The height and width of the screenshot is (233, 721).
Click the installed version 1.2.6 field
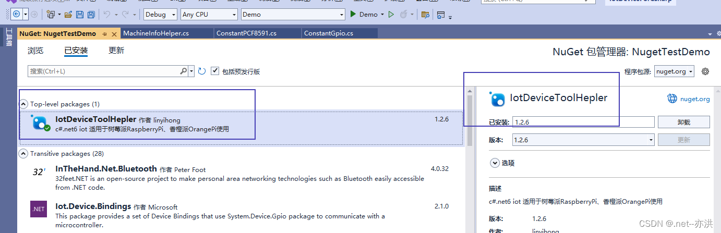pos(583,122)
